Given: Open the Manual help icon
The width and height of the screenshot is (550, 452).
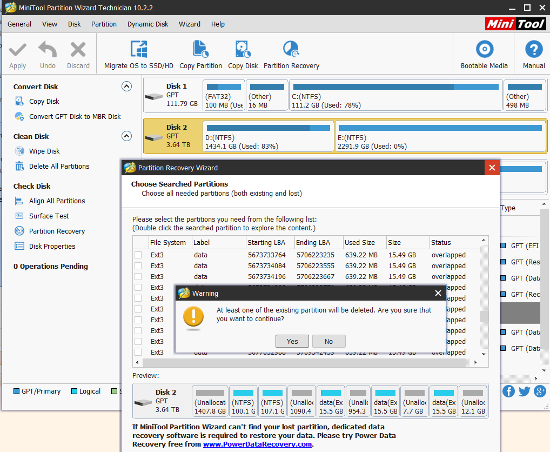Looking at the screenshot, I should coord(534,49).
